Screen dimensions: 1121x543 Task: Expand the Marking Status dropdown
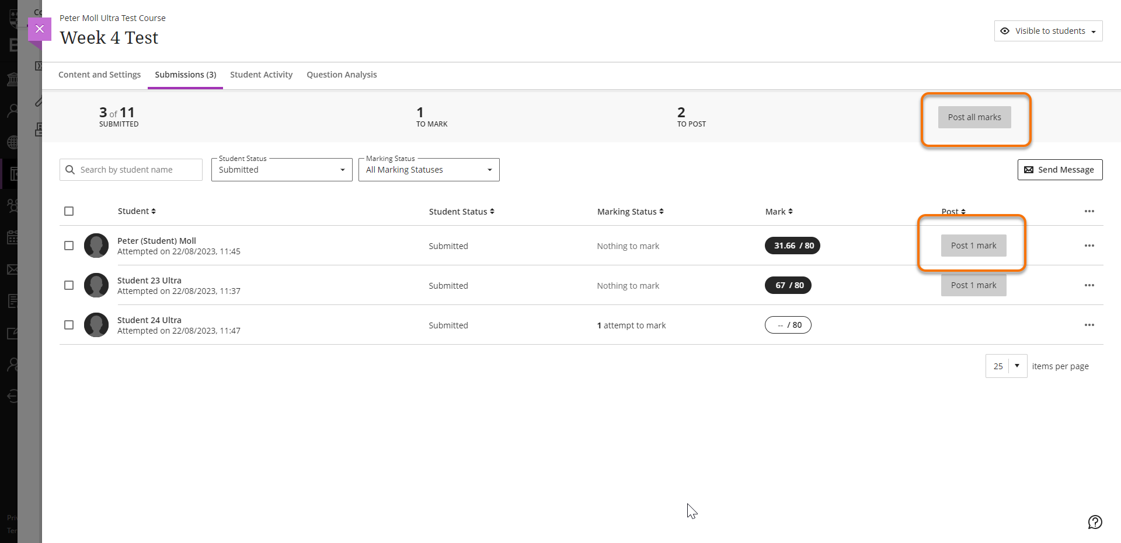pyautogui.click(x=429, y=170)
